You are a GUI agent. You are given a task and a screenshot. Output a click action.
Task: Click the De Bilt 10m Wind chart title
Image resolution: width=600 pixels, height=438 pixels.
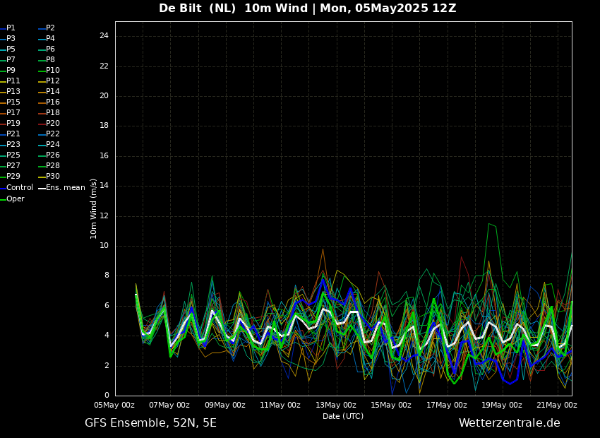(x=307, y=8)
